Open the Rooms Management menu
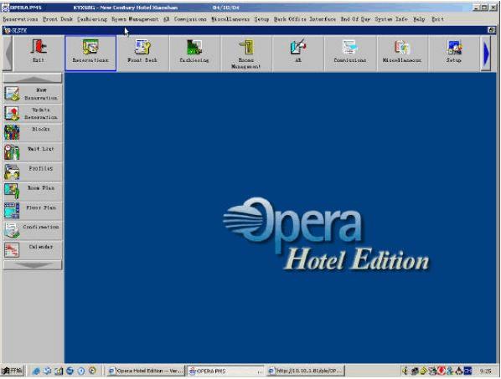The width and height of the screenshot is (501, 379). point(135,19)
